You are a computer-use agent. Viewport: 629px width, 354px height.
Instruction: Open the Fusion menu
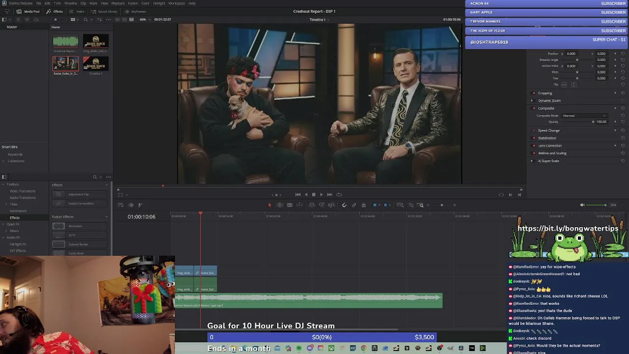133,3
